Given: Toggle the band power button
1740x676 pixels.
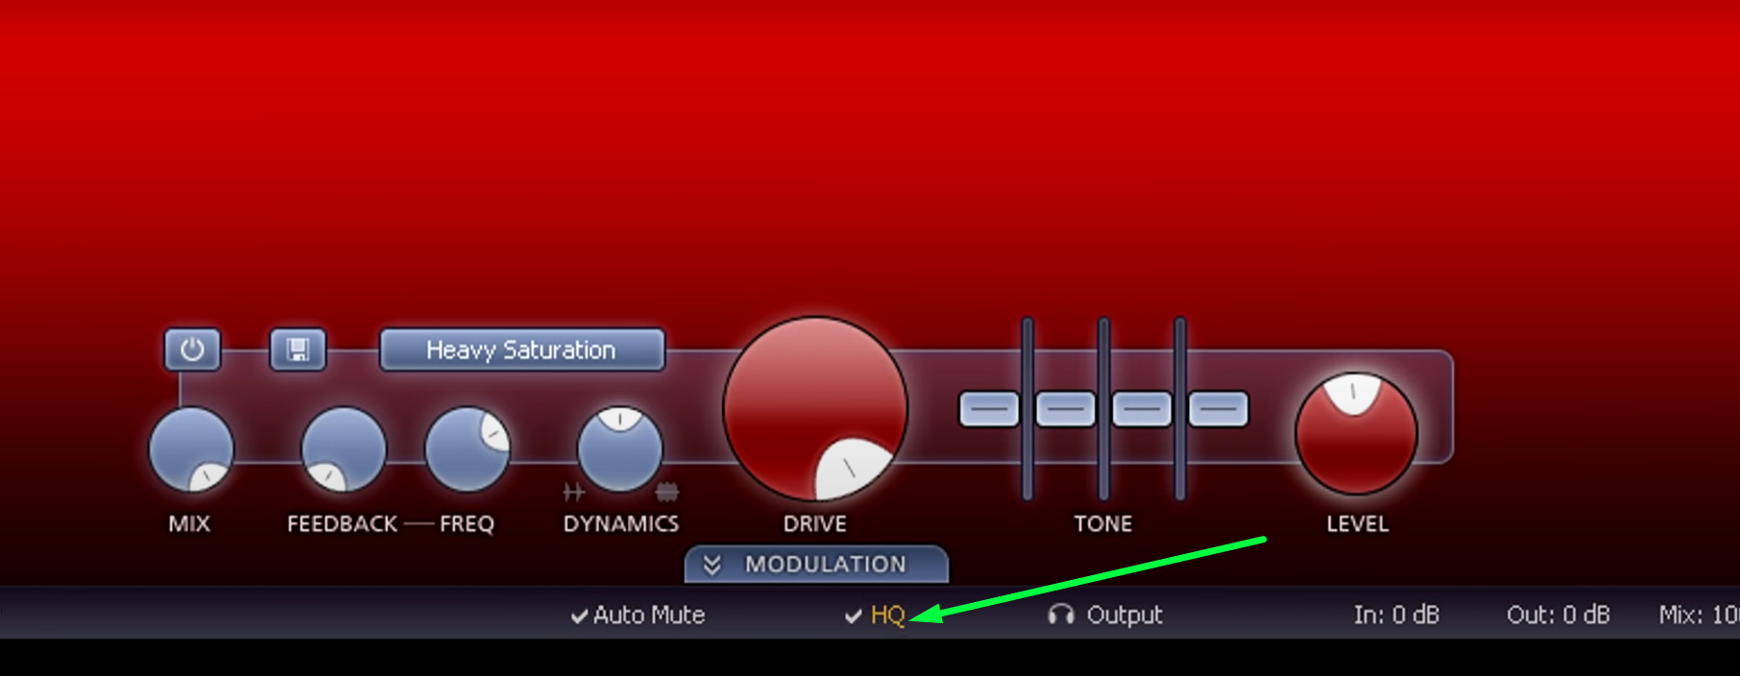Looking at the screenshot, I should [192, 350].
